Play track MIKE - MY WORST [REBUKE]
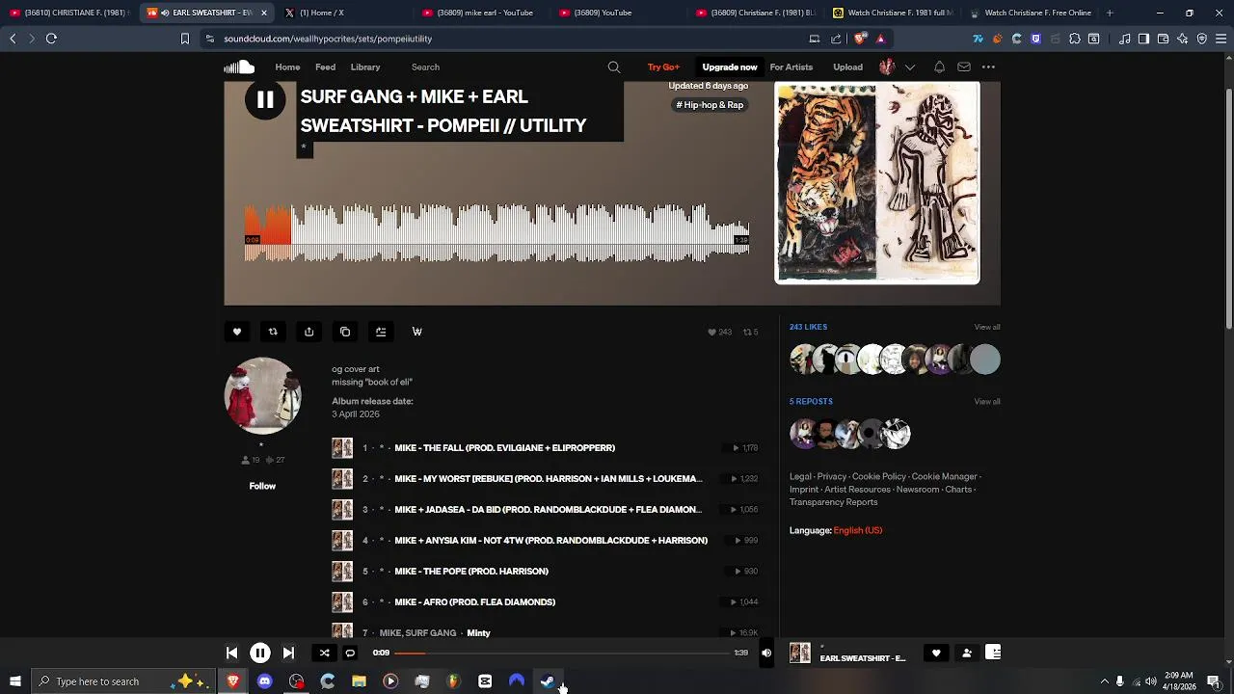Image resolution: width=1234 pixels, height=694 pixels. point(548,478)
